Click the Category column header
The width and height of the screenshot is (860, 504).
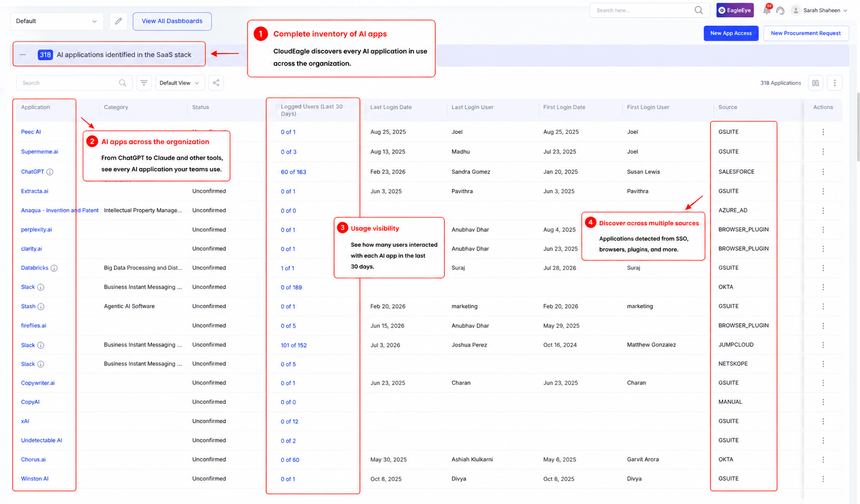click(116, 107)
